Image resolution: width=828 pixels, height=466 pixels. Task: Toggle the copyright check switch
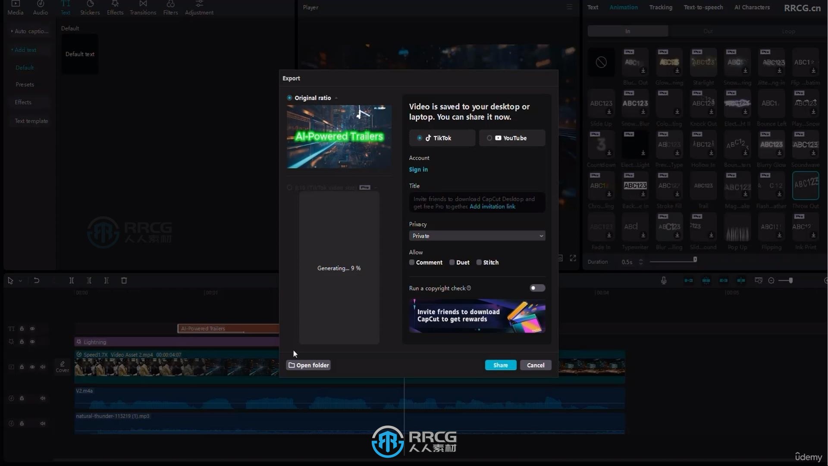[537, 288]
